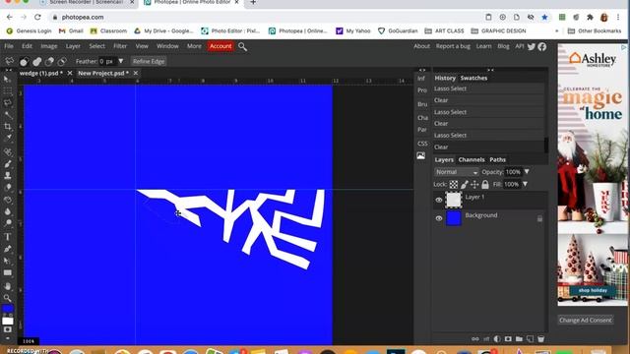
Task: Select the Type tool
Action: [7, 237]
